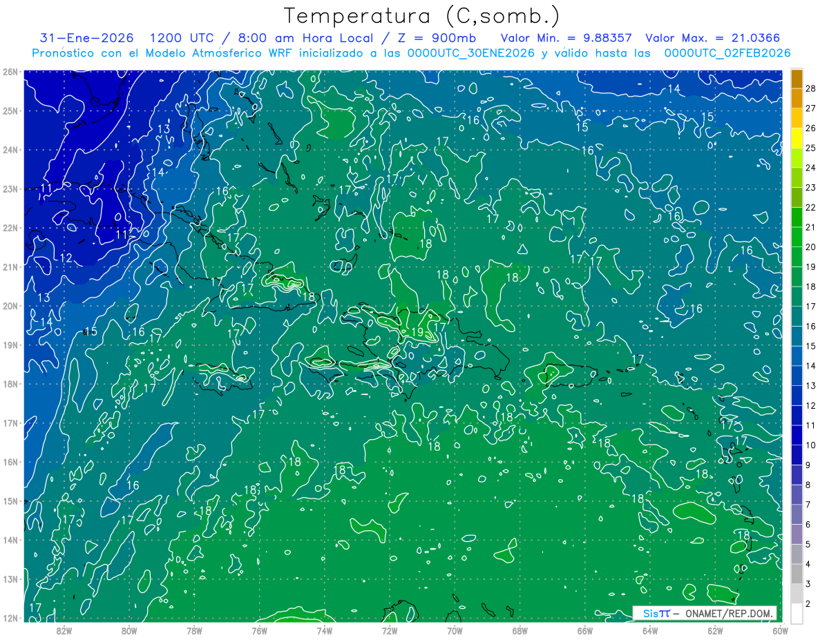This screenshot has height=640, width=829.
Task: Click the 19N latitude axis label
Action: tap(10, 345)
